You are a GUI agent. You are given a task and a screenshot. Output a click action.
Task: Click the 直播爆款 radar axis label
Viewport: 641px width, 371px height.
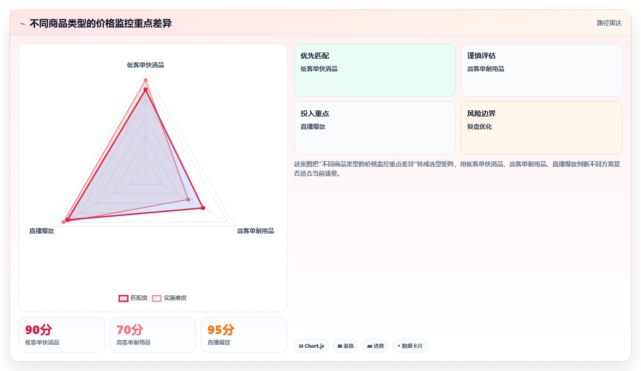(42, 231)
